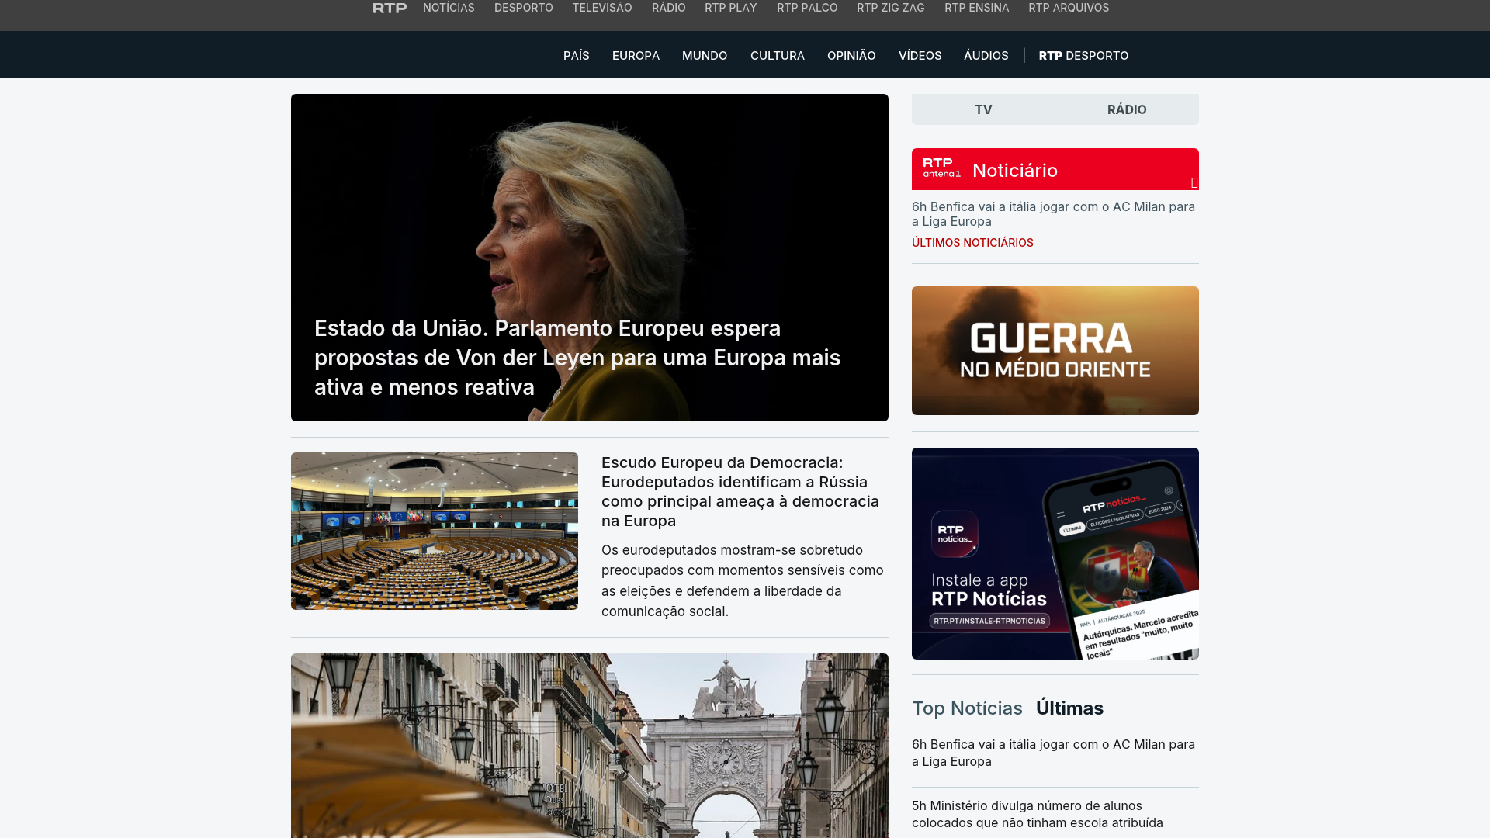Open RTP ARQUIVOS in top bar

coord(1069,8)
